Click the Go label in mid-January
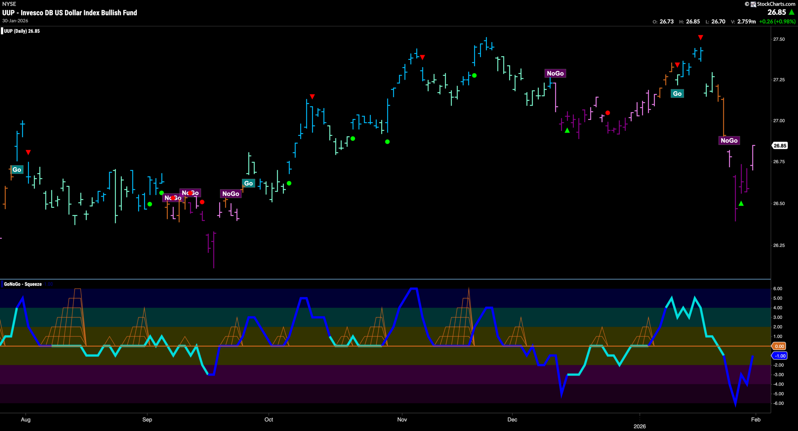Viewport: 798px width, 431px height. pos(677,94)
